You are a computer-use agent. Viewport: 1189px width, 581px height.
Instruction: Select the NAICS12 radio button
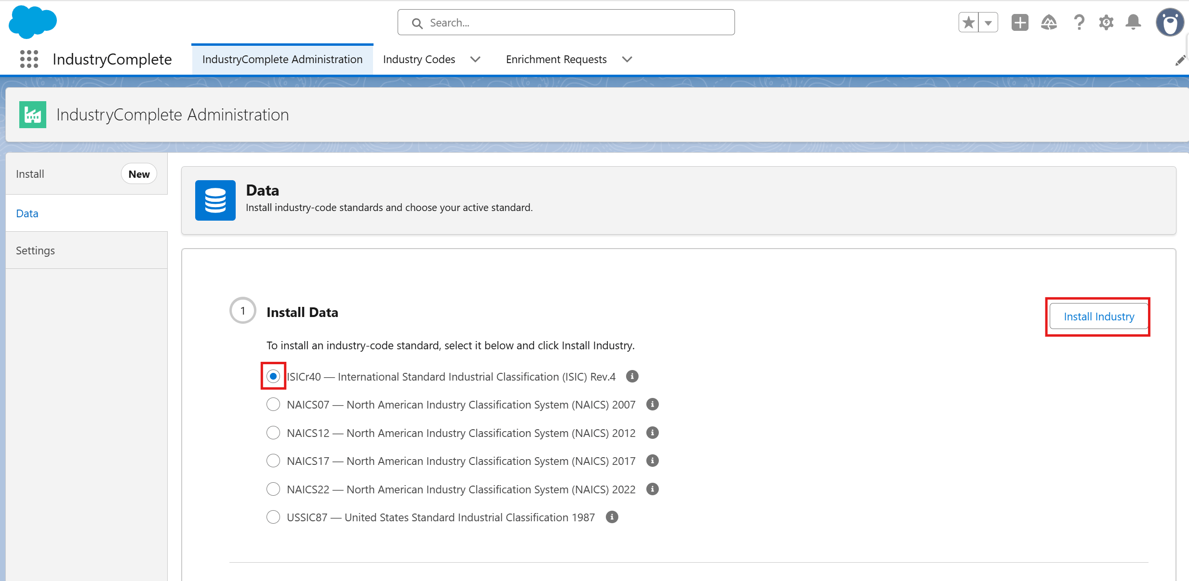273,433
